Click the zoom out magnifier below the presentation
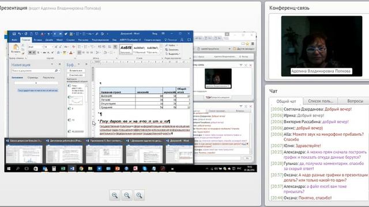The image size is (369, 207). 127,195
